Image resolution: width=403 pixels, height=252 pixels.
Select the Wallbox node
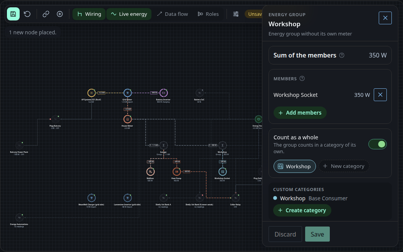tap(150, 172)
